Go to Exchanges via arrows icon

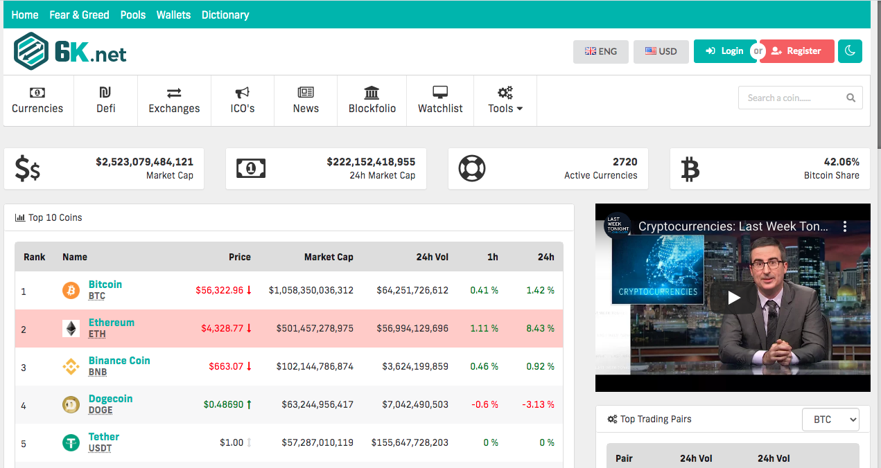(174, 93)
